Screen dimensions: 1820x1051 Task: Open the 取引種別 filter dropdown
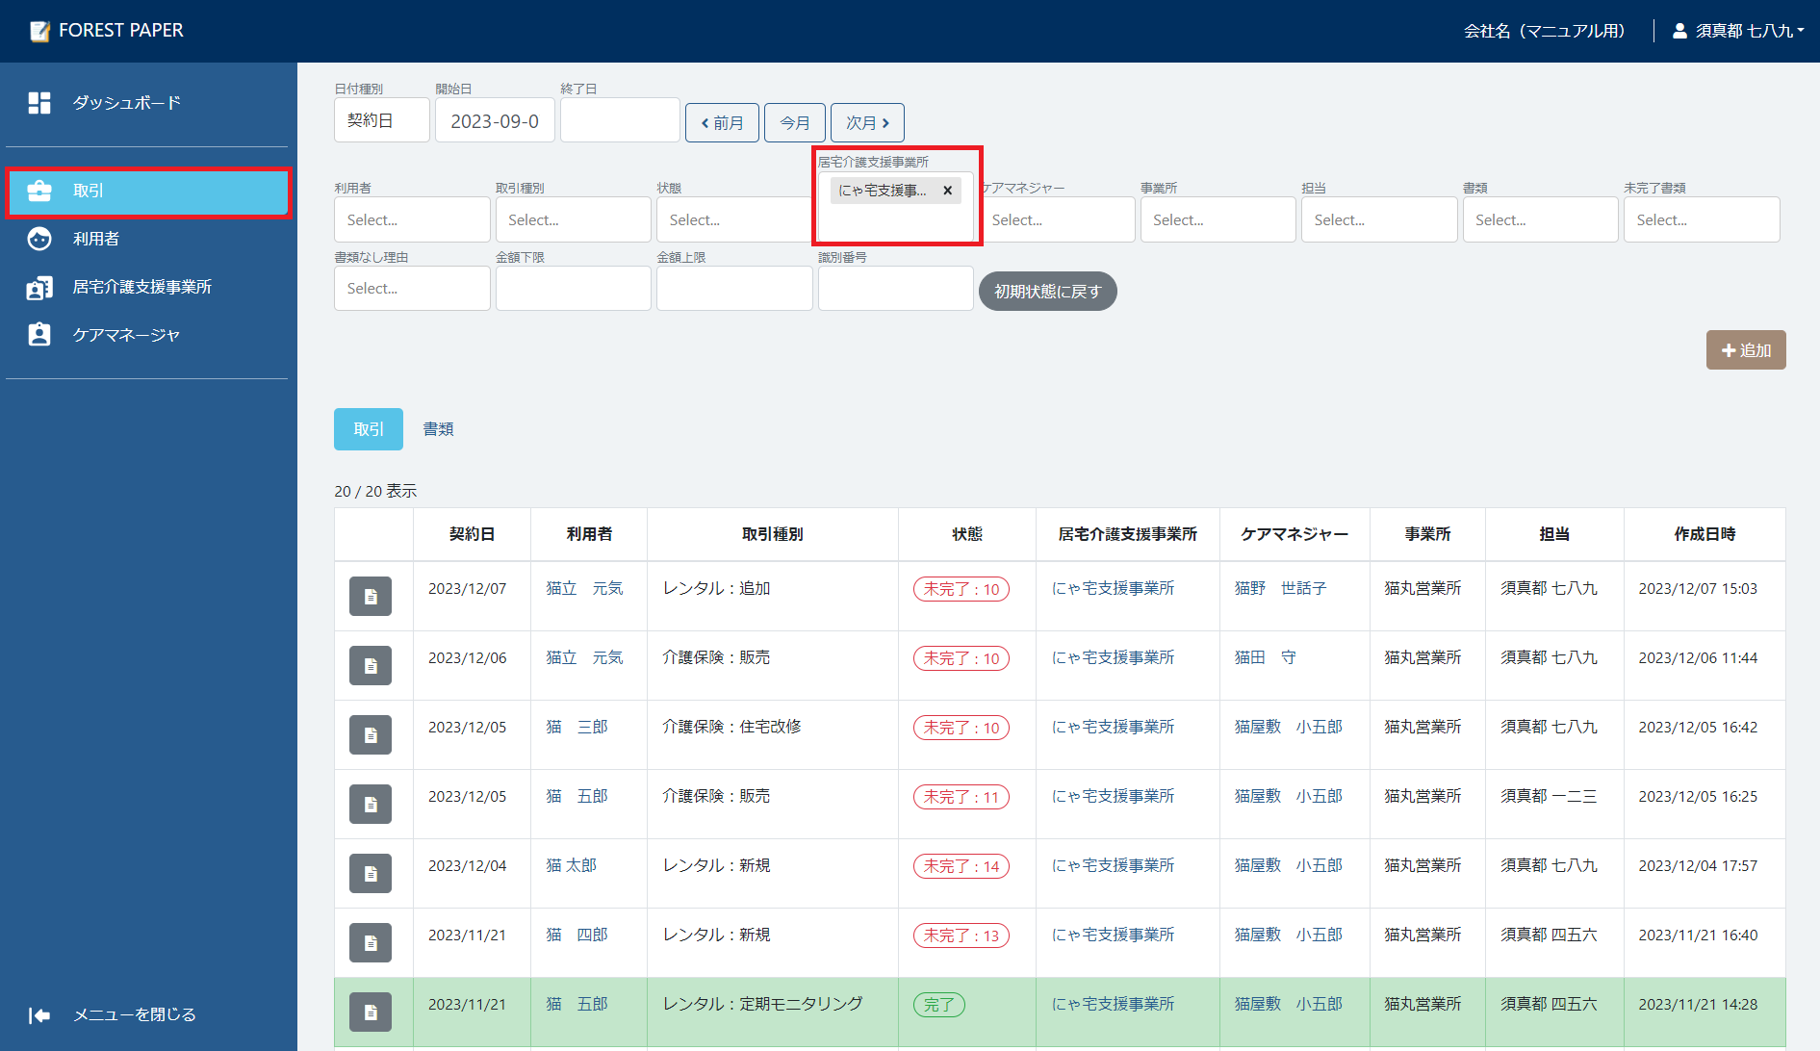coord(573,220)
